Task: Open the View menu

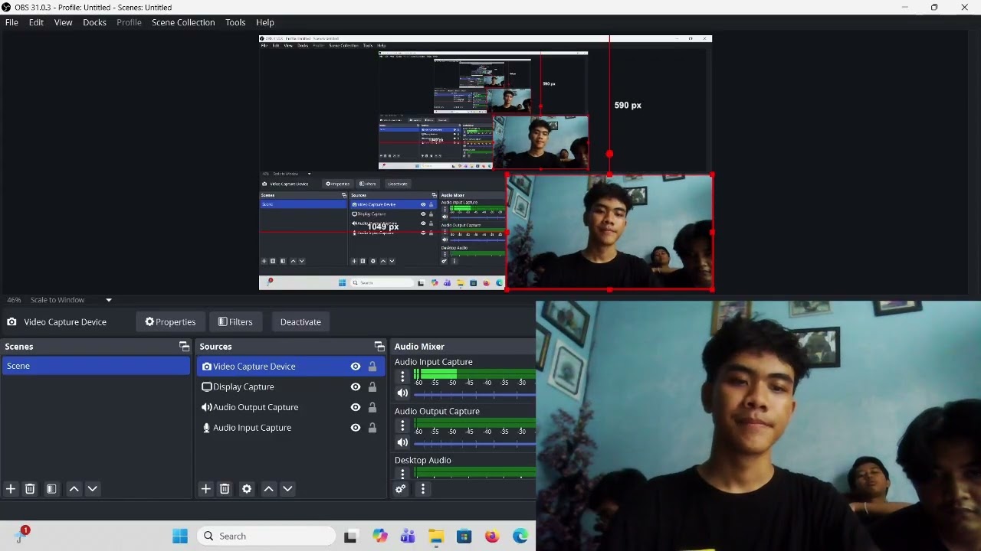Action: click(63, 22)
